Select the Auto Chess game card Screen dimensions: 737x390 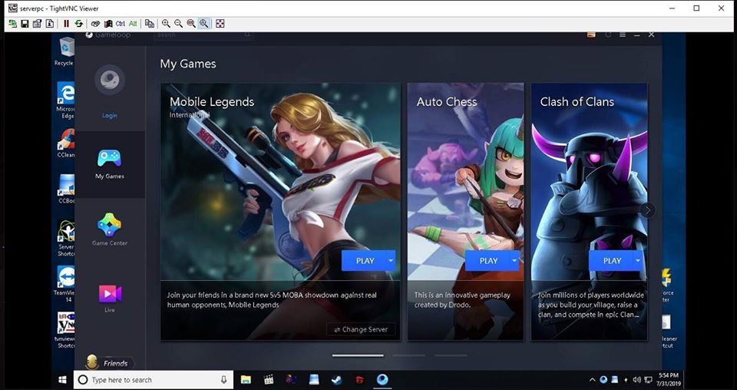(465, 211)
